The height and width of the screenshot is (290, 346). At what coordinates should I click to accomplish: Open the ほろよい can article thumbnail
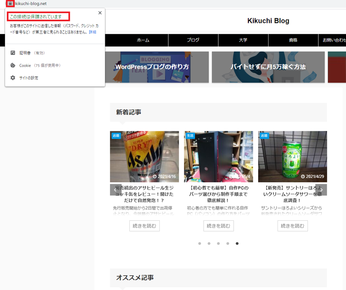point(293,157)
